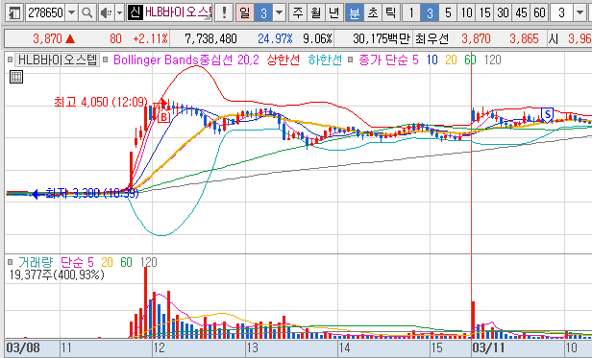Open the stock code dropdown arrow
The image size is (592, 358).
71,12
